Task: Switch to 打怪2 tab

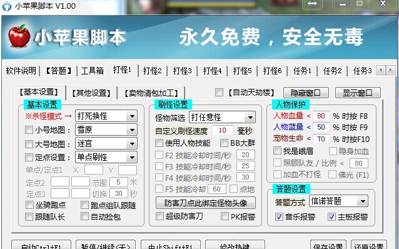Action: tap(152, 71)
